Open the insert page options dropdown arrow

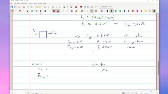pos(67,7)
